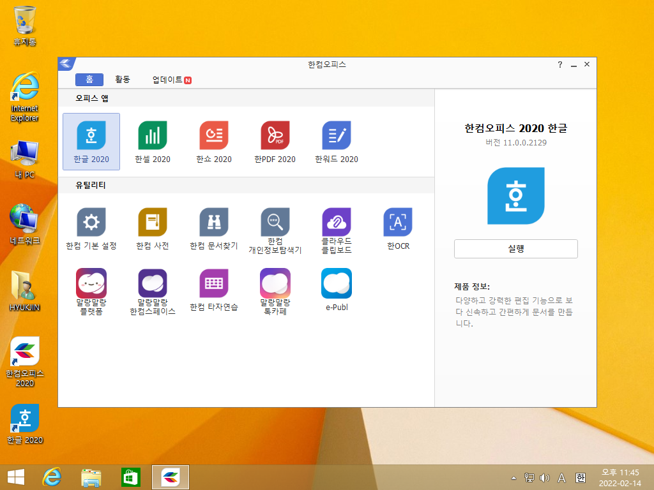
Task: Click the 오피스 앱 section header
Action: click(92, 98)
